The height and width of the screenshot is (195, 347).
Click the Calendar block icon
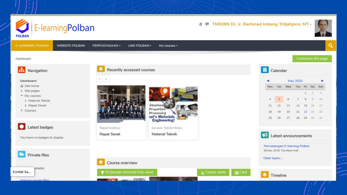265,70
